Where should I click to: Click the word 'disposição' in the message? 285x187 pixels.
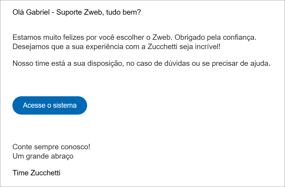pyautogui.click(x=106, y=63)
